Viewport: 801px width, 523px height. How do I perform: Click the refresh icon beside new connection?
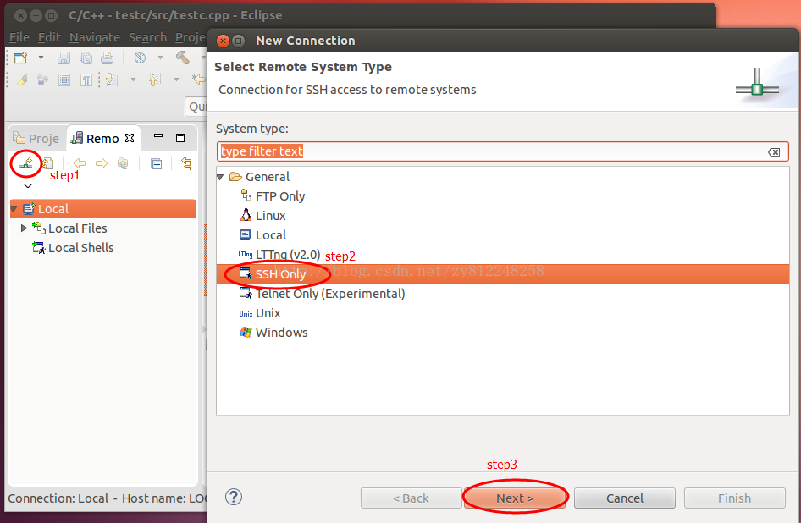[x=47, y=163]
